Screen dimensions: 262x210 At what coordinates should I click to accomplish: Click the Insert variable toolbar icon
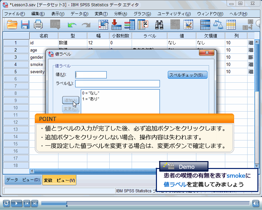188,25
